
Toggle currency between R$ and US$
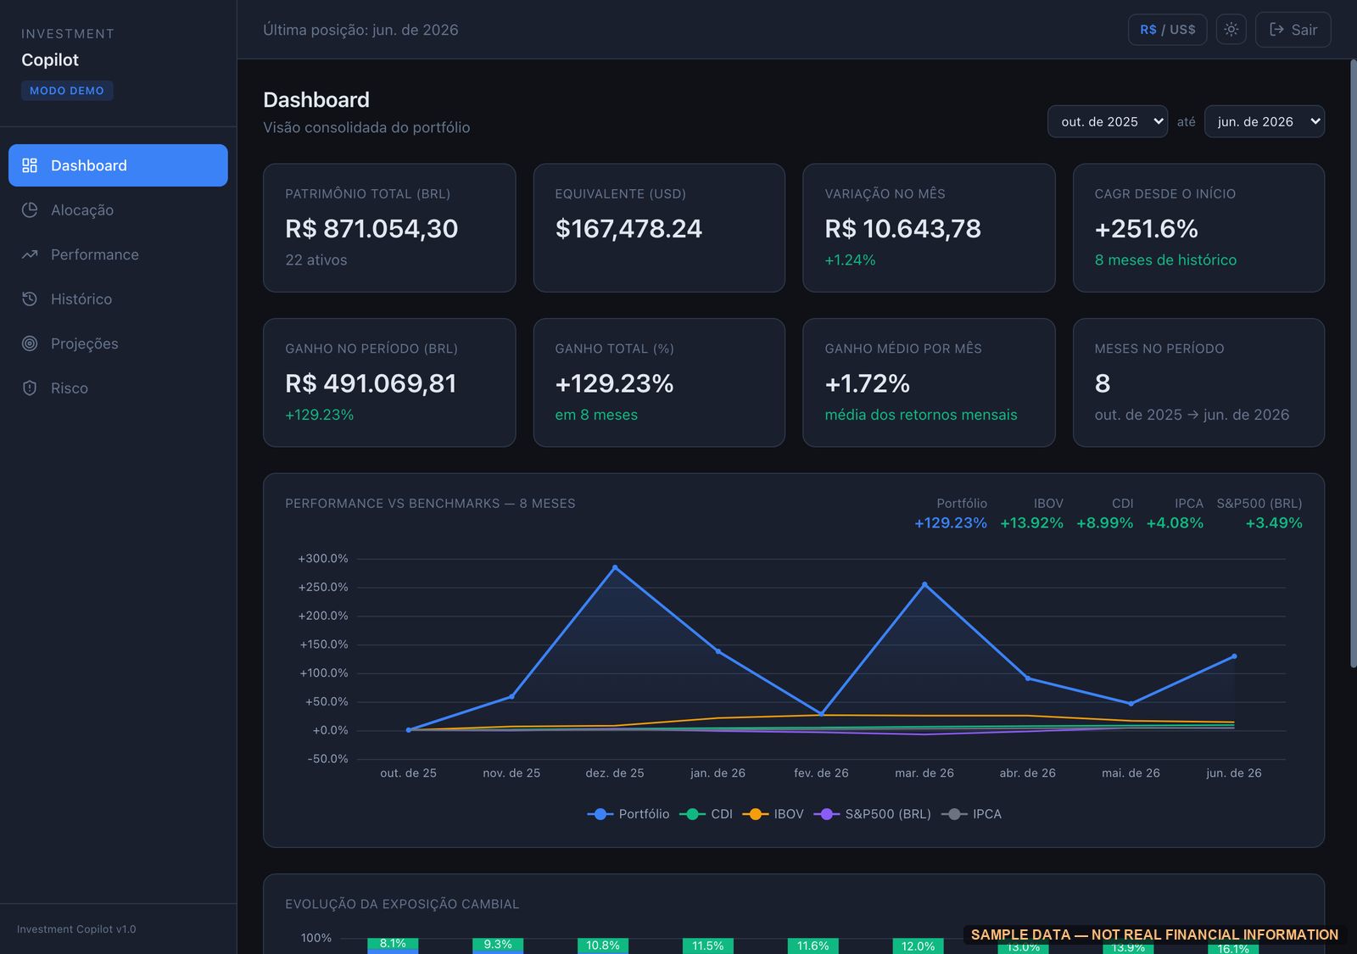pos(1167,30)
